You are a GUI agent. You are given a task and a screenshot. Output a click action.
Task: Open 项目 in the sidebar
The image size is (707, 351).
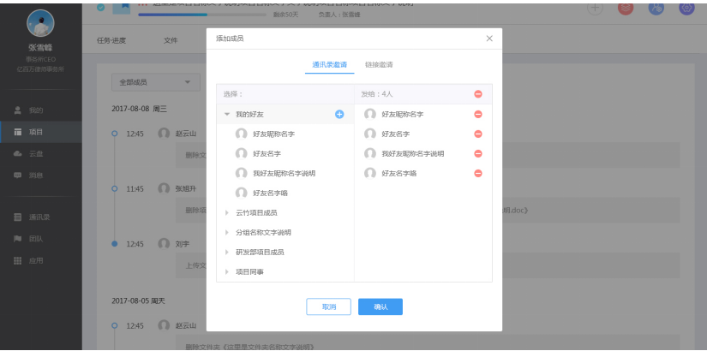40,132
